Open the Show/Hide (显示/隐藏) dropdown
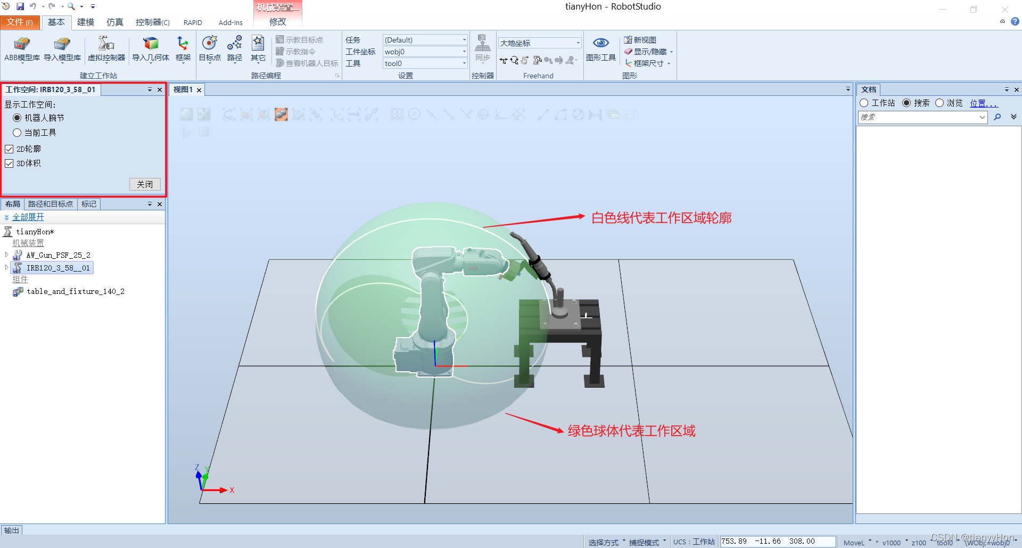 (x=649, y=52)
